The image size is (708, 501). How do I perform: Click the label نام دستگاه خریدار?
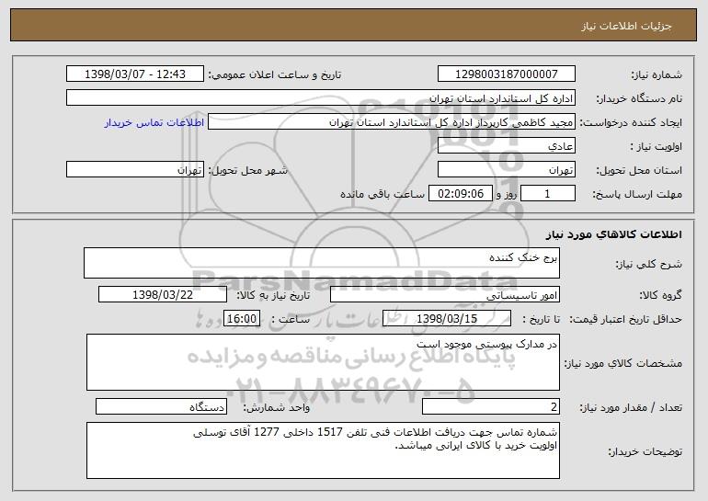(639, 98)
